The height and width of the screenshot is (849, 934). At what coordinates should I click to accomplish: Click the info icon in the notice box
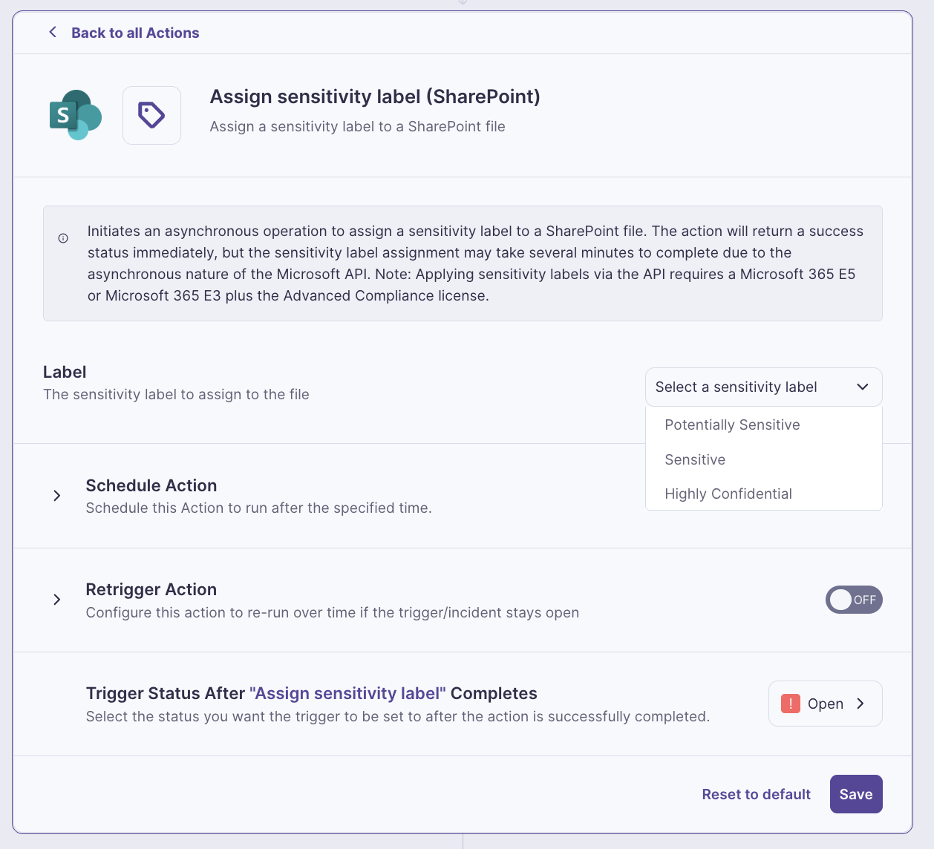coord(63,238)
